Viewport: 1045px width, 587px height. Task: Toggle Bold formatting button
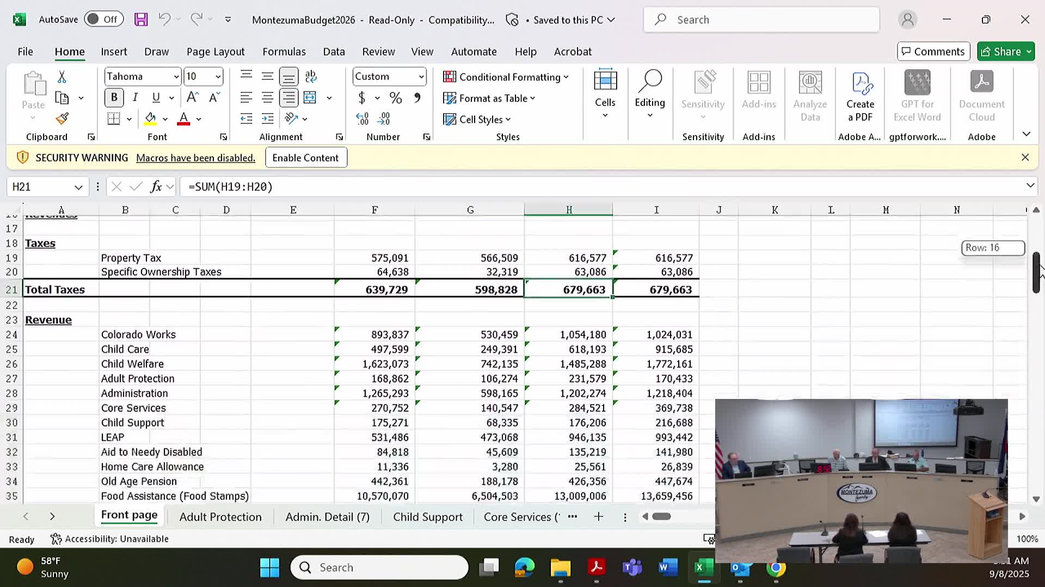pos(114,98)
